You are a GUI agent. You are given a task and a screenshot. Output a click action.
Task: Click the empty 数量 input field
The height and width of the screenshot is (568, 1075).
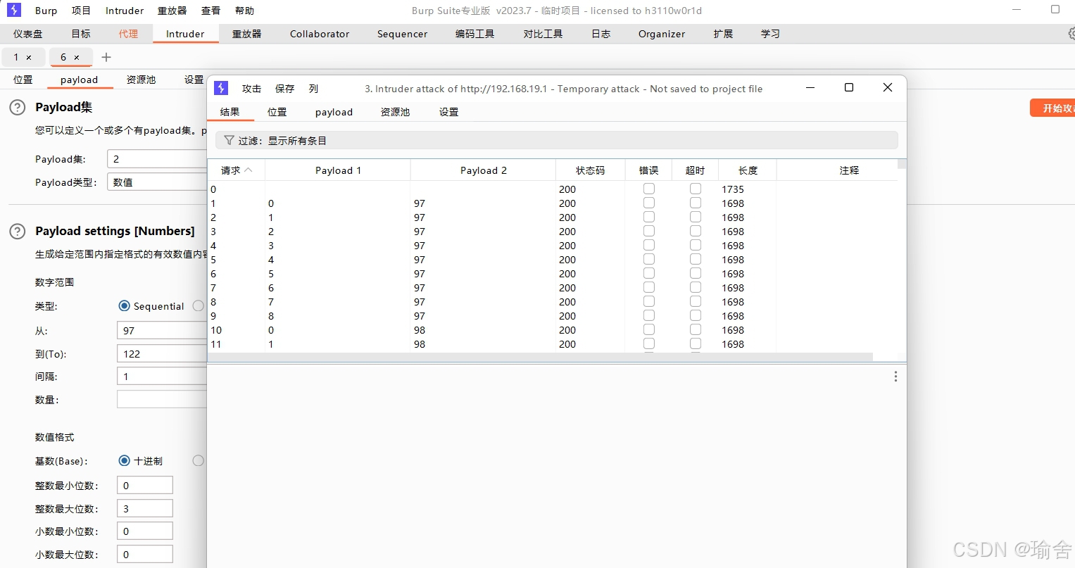tap(162, 399)
